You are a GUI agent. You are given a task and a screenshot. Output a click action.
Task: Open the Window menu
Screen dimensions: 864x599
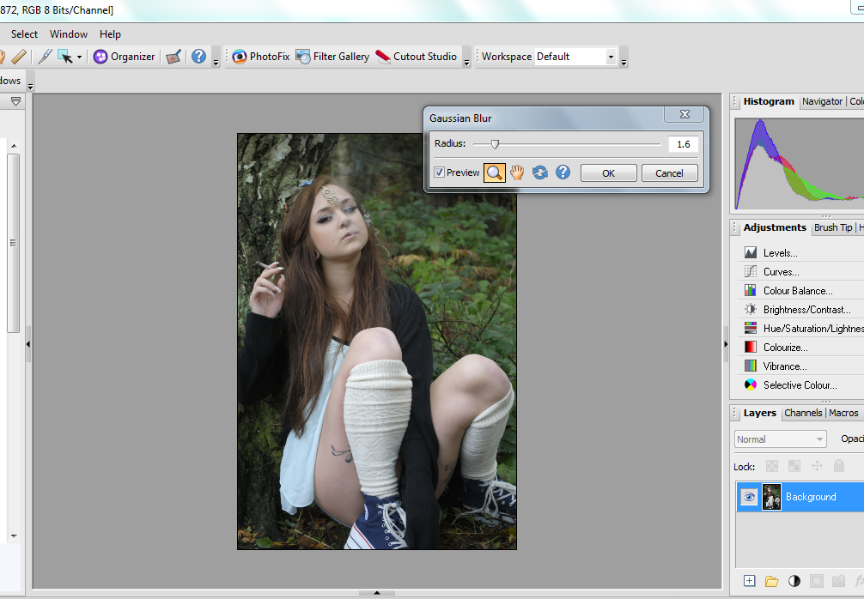(x=69, y=34)
